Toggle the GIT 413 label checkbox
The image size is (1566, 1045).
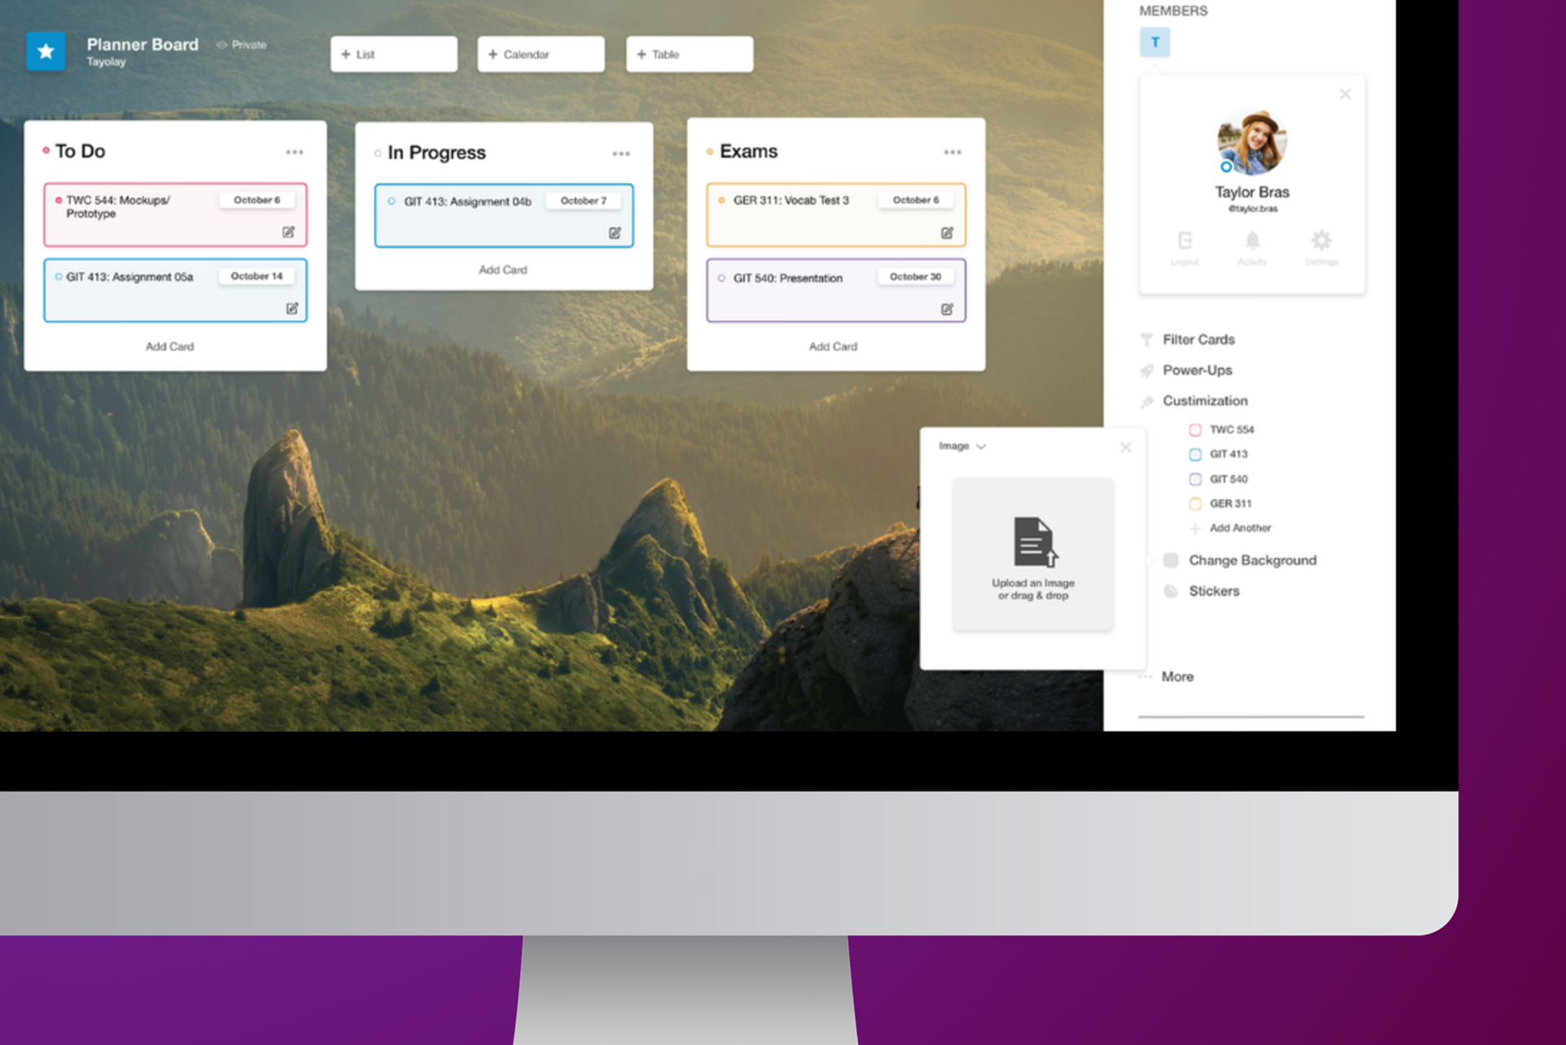coord(1195,454)
